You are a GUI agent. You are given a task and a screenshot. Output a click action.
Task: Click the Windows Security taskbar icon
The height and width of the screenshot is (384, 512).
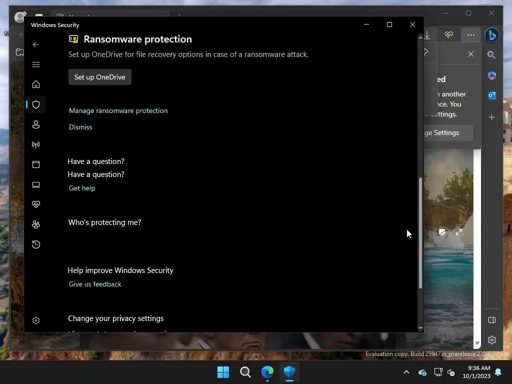289,372
